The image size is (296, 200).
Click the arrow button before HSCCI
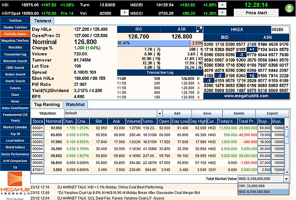[124, 13]
